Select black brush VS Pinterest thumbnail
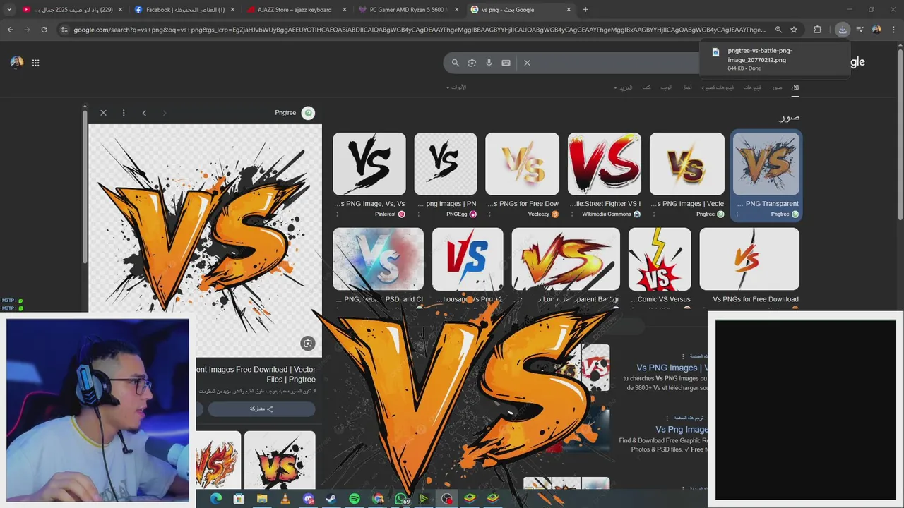 pyautogui.click(x=369, y=164)
